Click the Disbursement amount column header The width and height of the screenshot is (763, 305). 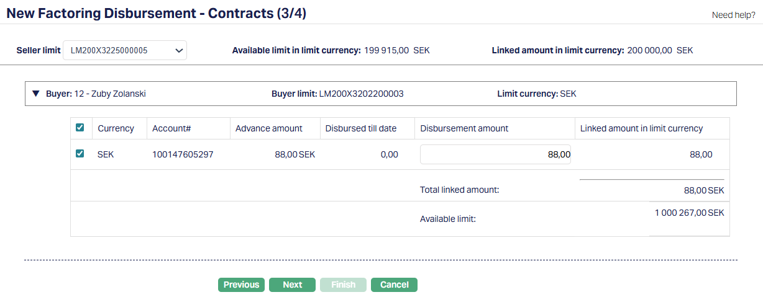tap(464, 128)
